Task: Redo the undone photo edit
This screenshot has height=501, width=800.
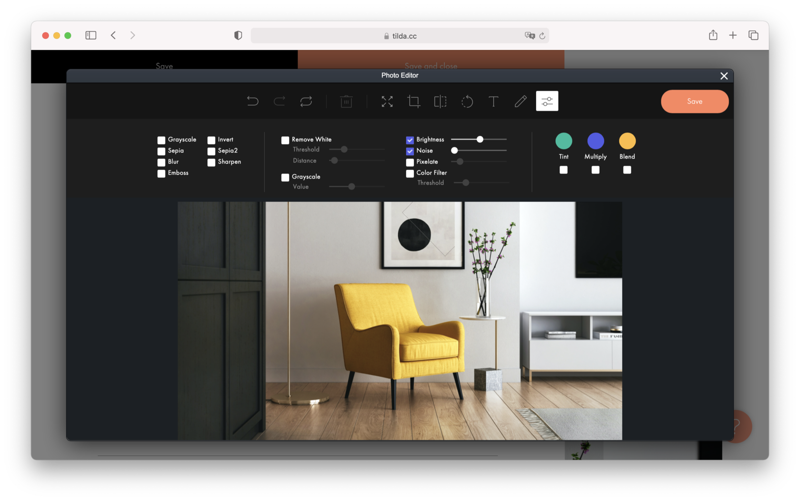Action: pos(280,101)
